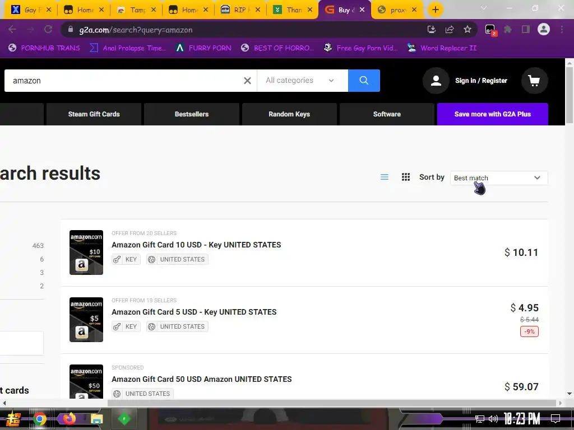574x430 pixels.
Task: Expand the Sort by Best match dropdown
Action: pyautogui.click(x=499, y=177)
